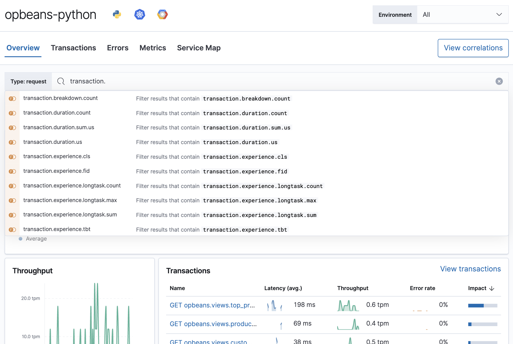This screenshot has height=344, width=513.
Task: Clear the search query with the X icon
Action: (499, 81)
